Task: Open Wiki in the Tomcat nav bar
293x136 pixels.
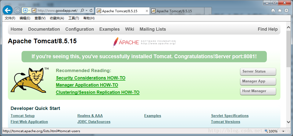Action: pos(130,29)
